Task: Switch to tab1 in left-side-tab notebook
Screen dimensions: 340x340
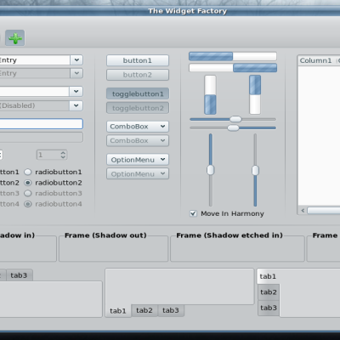Action: pyautogui.click(x=268, y=276)
